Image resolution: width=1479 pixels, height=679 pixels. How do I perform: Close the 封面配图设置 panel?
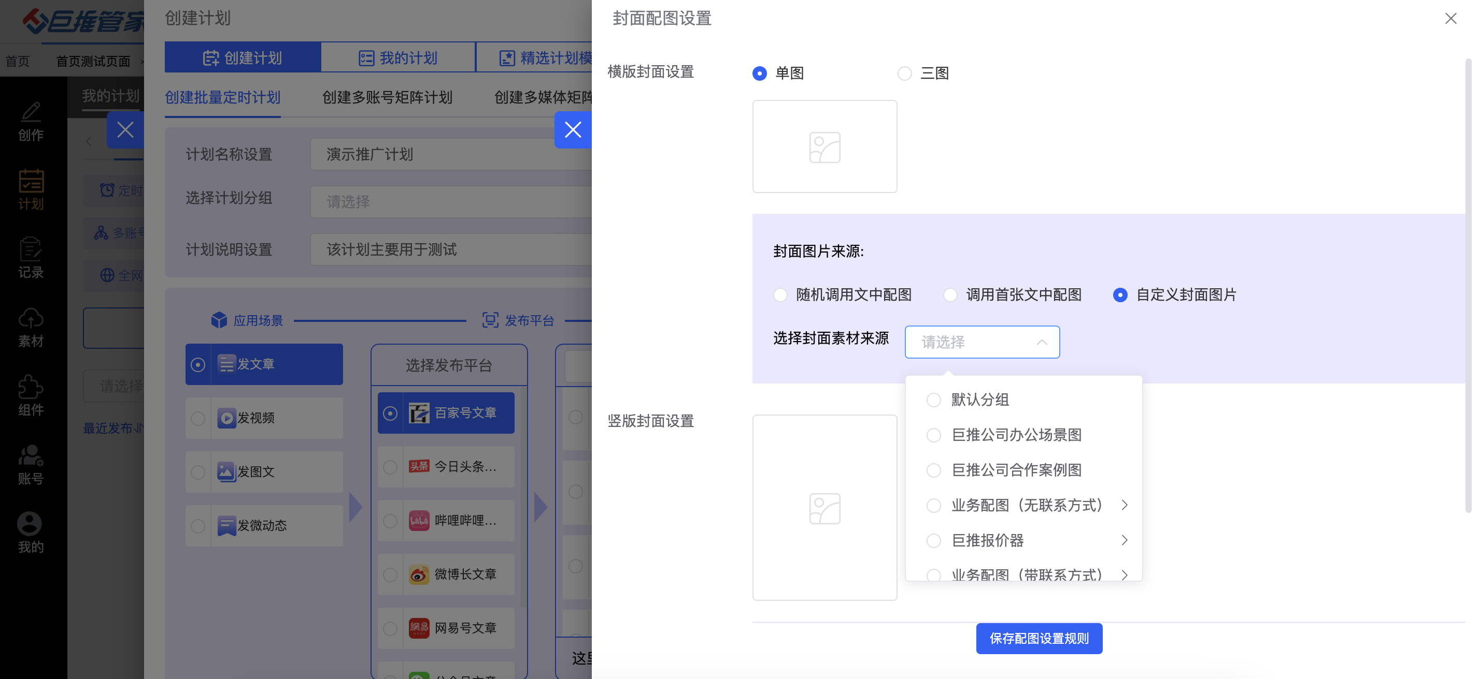click(1450, 19)
